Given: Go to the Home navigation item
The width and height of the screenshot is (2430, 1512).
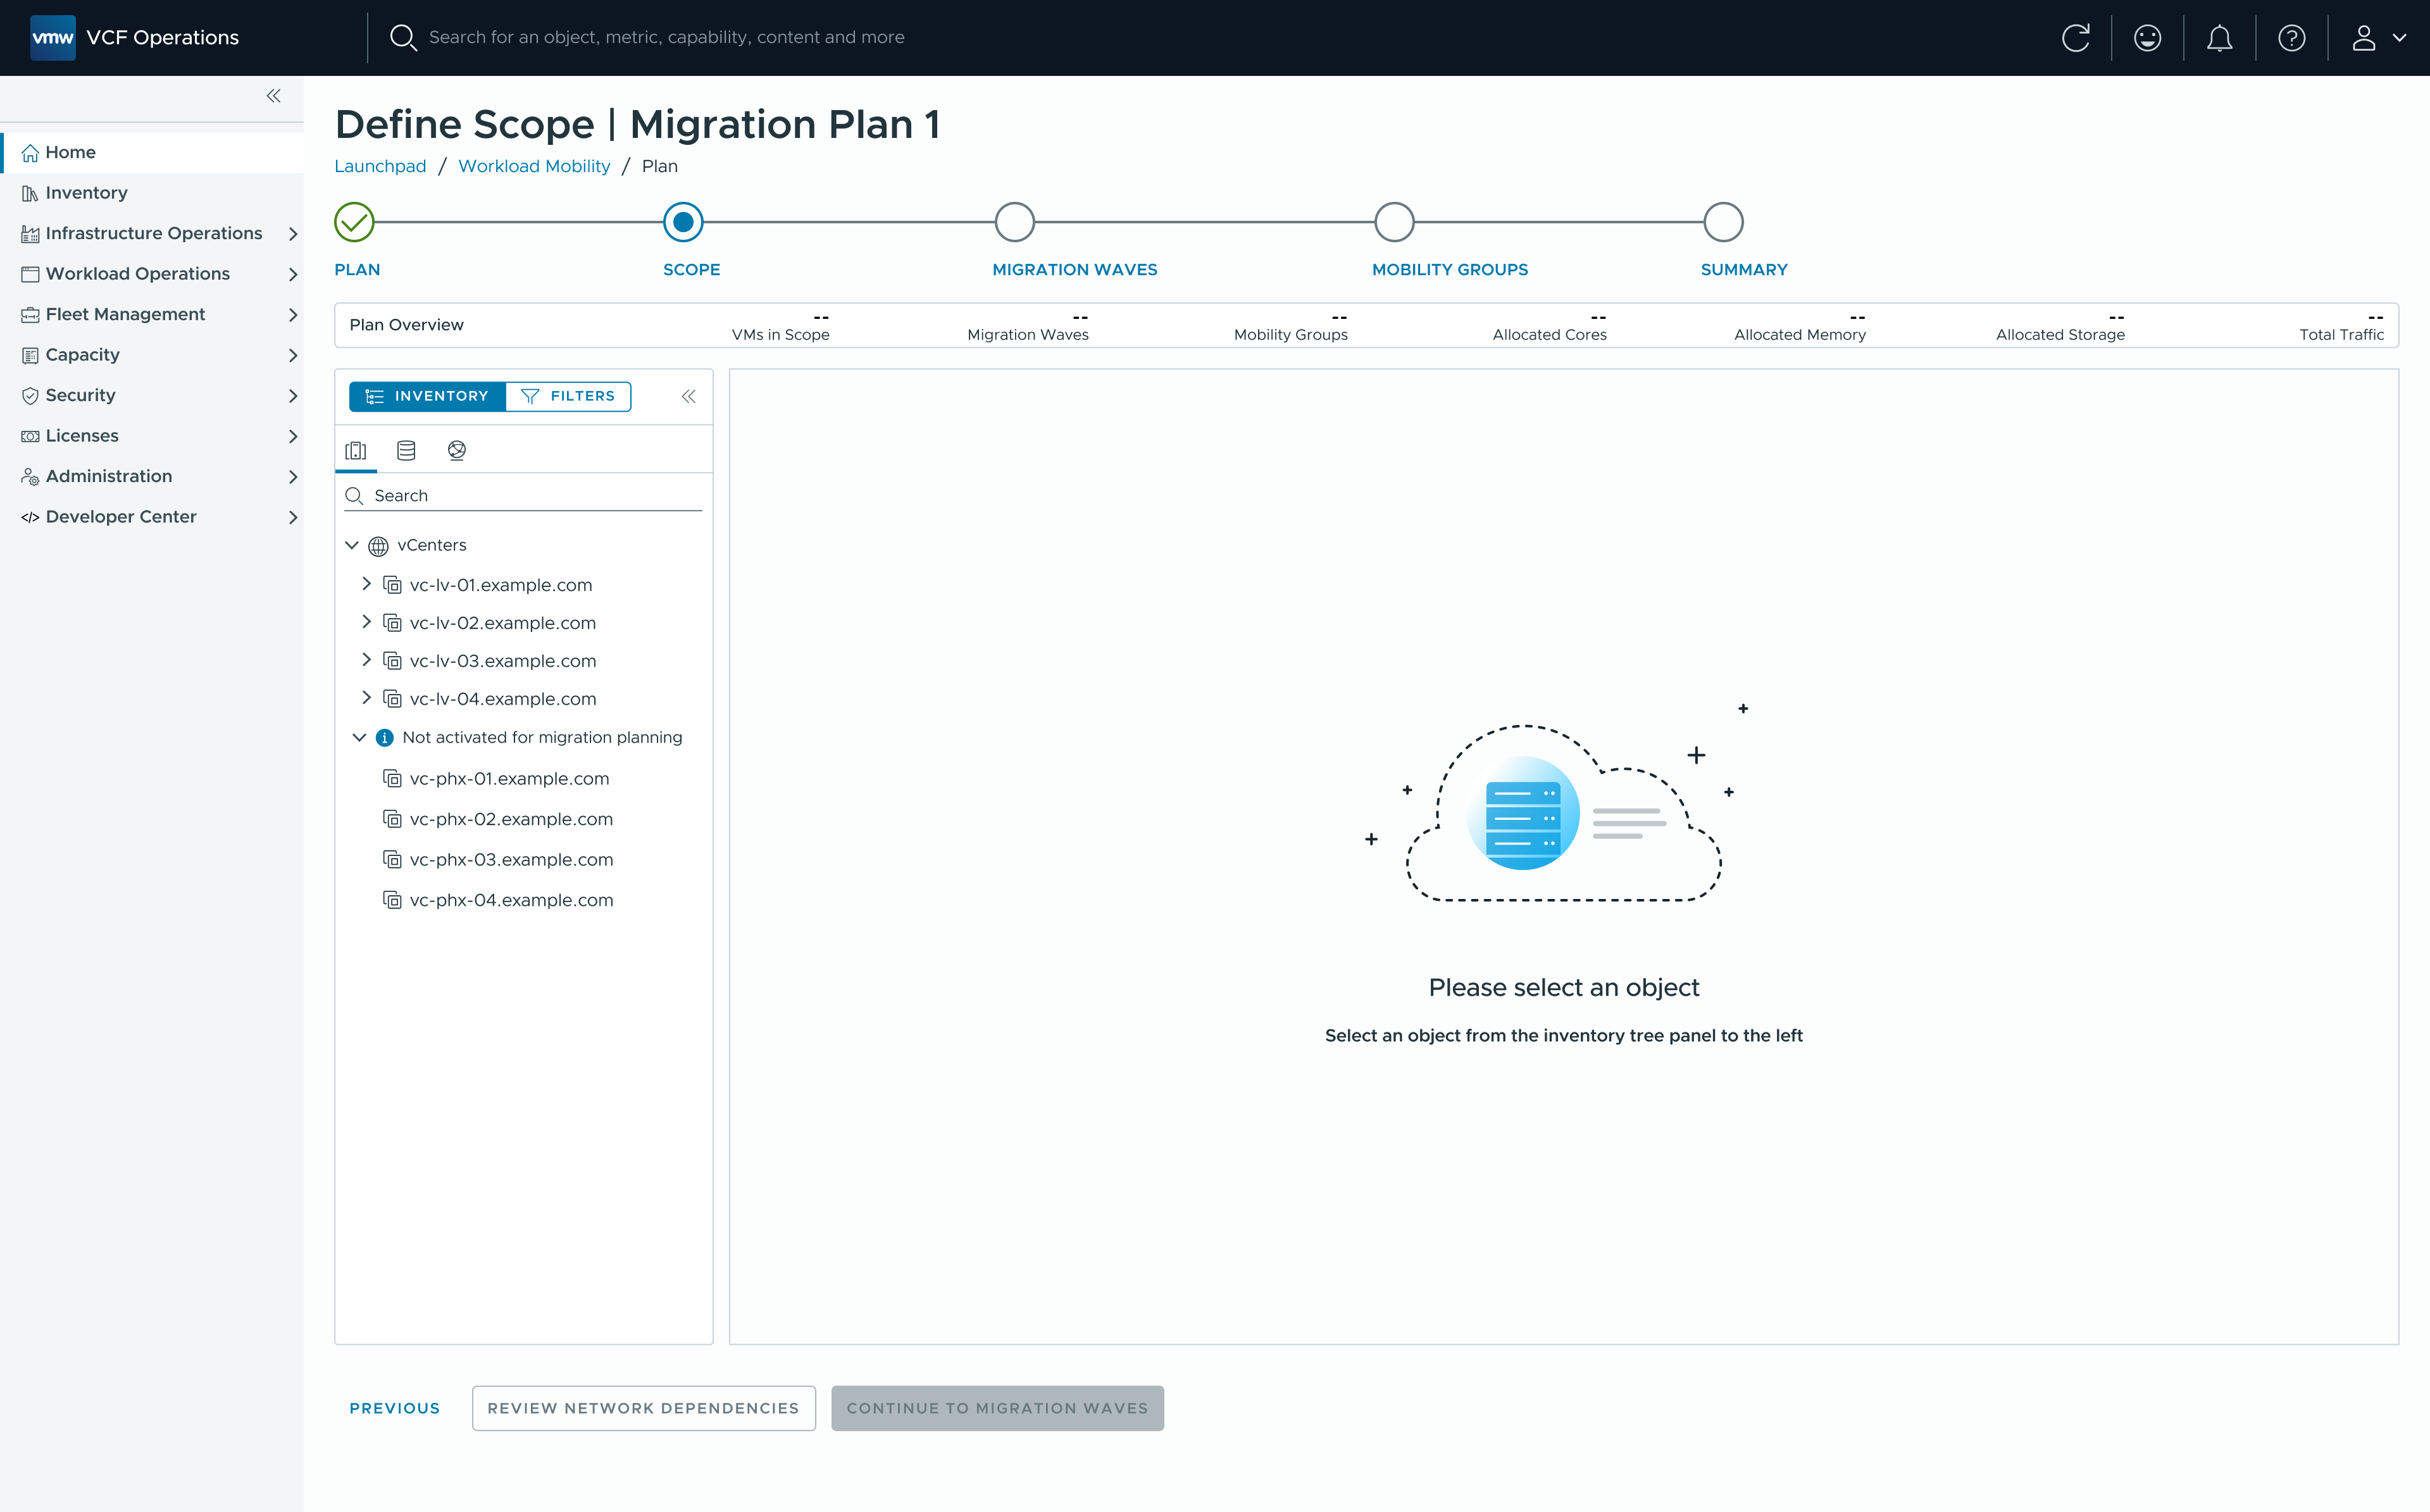Looking at the screenshot, I should click(x=152, y=152).
